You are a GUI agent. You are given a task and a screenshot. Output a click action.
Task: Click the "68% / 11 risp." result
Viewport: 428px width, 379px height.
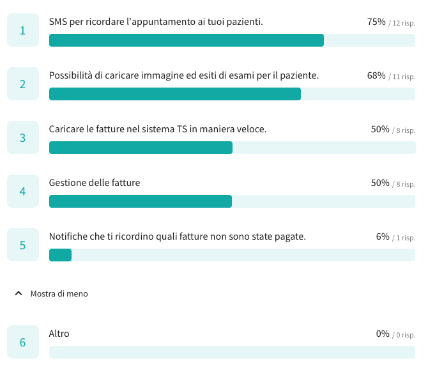[x=391, y=76]
